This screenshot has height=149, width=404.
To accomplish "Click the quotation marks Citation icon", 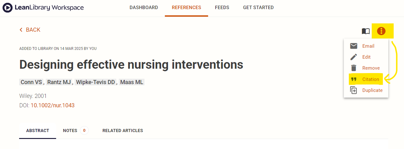I will (354, 79).
